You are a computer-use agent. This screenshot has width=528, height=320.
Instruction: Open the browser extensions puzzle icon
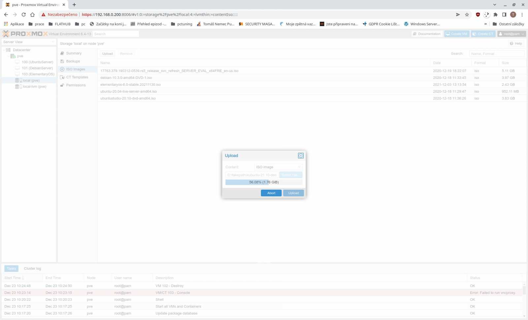495,15
